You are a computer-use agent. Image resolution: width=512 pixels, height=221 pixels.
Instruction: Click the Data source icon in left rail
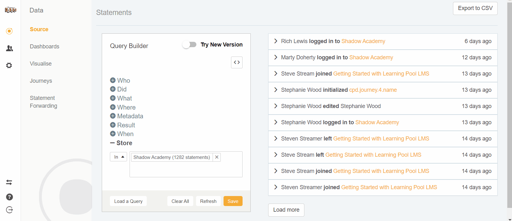9,31
